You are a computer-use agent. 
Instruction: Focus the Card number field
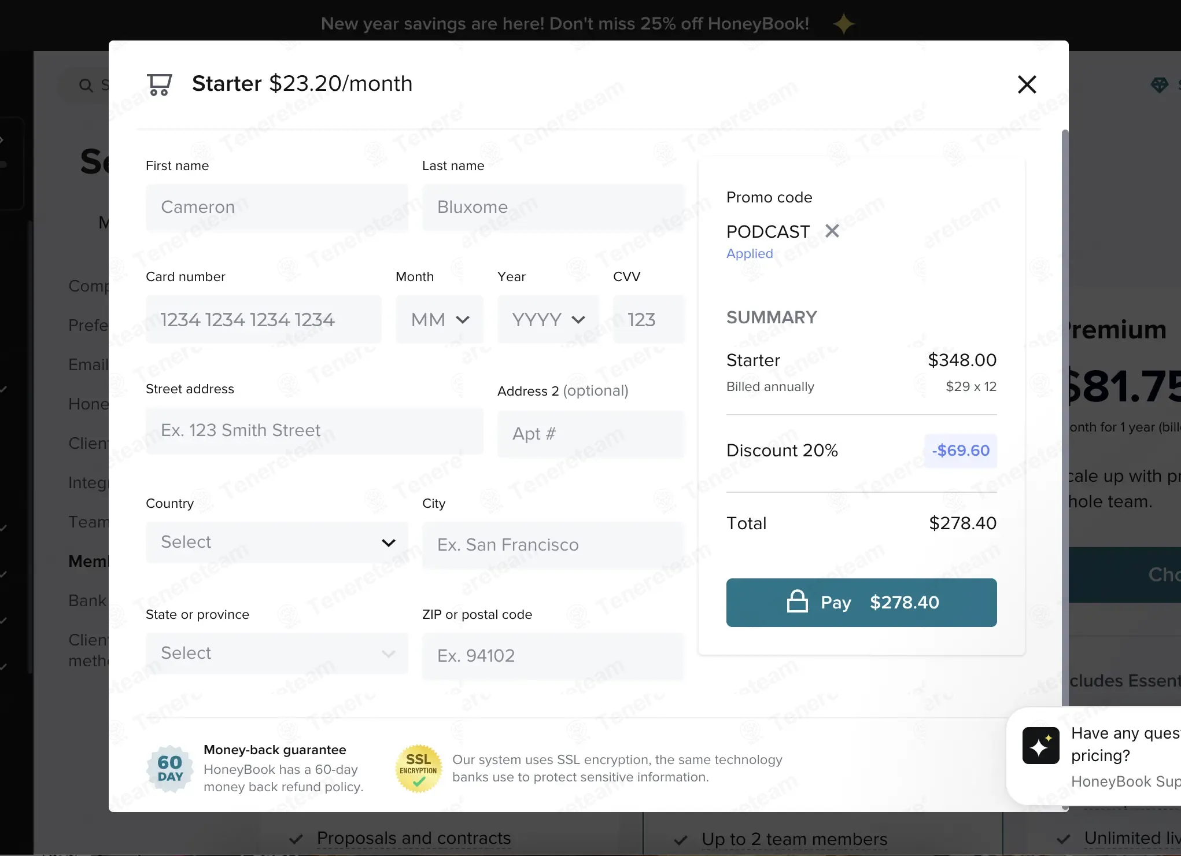[264, 319]
